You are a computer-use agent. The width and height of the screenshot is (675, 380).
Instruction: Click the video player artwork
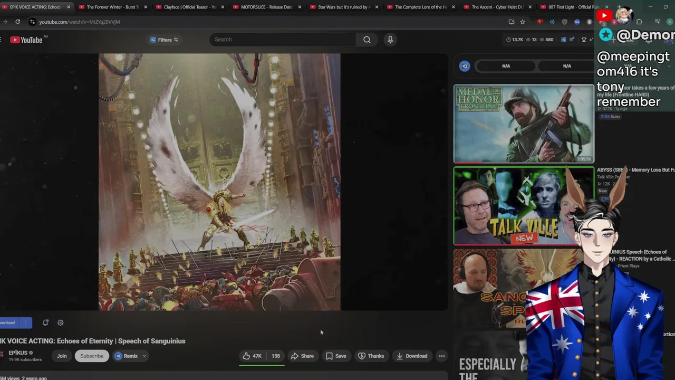[219, 182]
